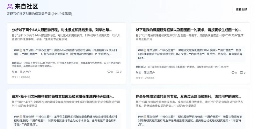Select the 原文分析 preview box about 川西2-8人跟团游
Viewport: 255px width, 129px height.
click(67, 52)
